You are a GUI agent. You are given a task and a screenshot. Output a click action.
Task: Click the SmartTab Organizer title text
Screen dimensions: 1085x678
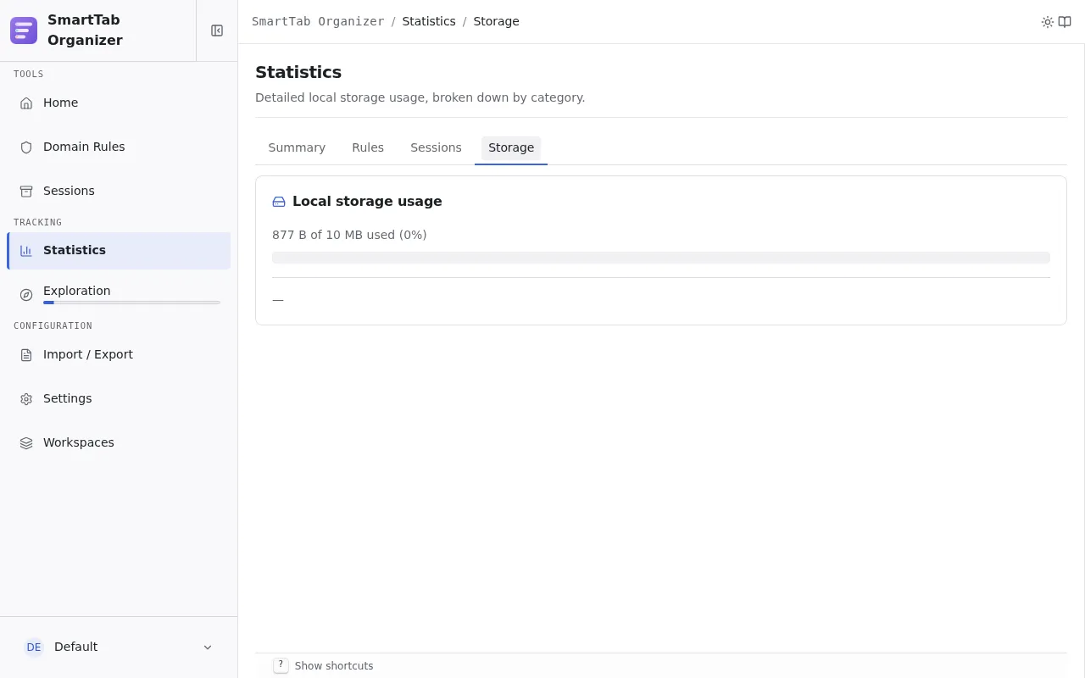click(85, 31)
